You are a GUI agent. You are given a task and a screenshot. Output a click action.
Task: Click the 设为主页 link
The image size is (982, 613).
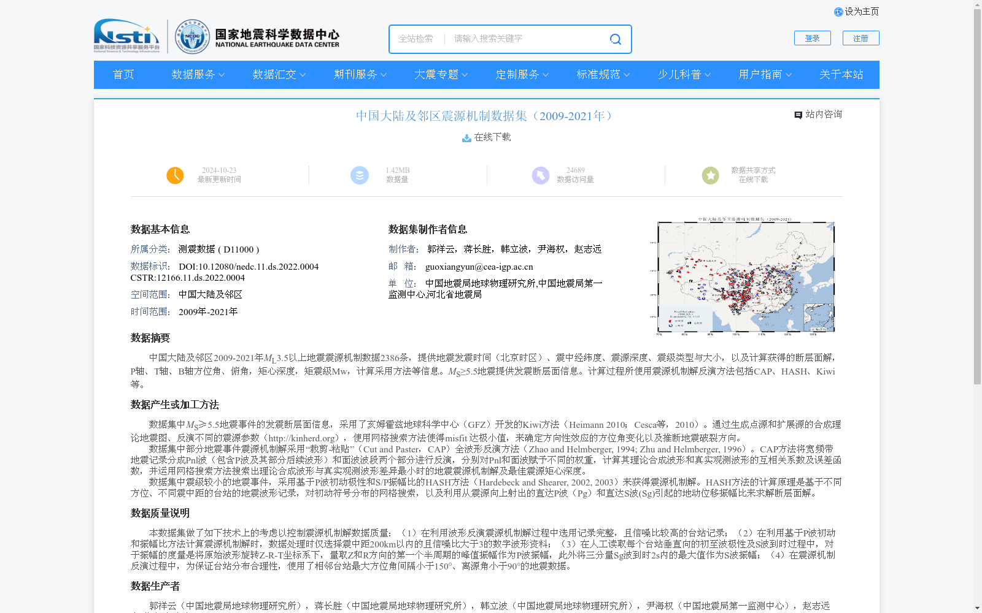coord(862,12)
